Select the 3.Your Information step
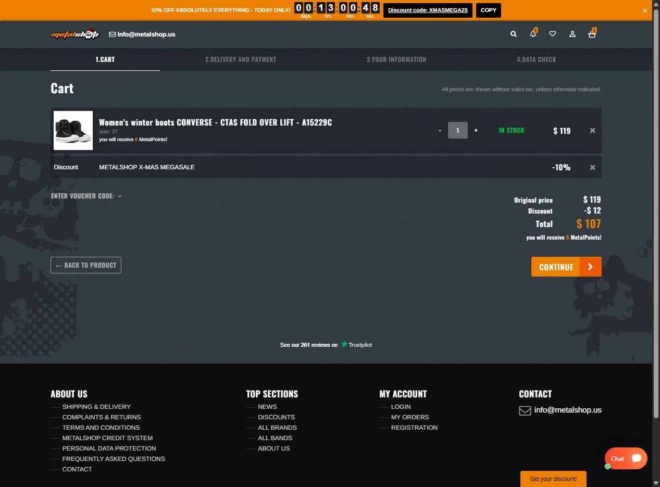This screenshot has height=487, width=660. click(396, 59)
